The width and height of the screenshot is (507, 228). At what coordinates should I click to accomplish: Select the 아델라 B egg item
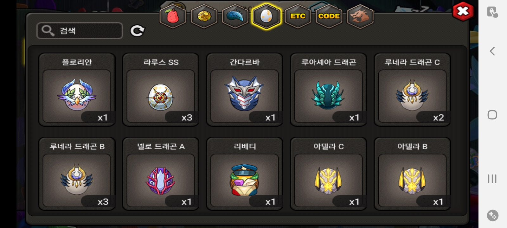[x=412, y=174]
